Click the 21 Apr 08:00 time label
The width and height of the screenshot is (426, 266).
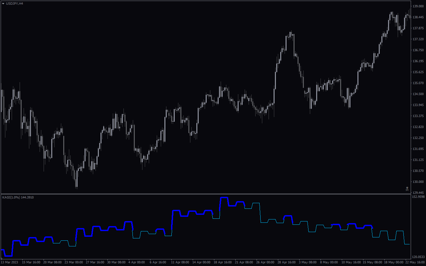coord(244,262)
